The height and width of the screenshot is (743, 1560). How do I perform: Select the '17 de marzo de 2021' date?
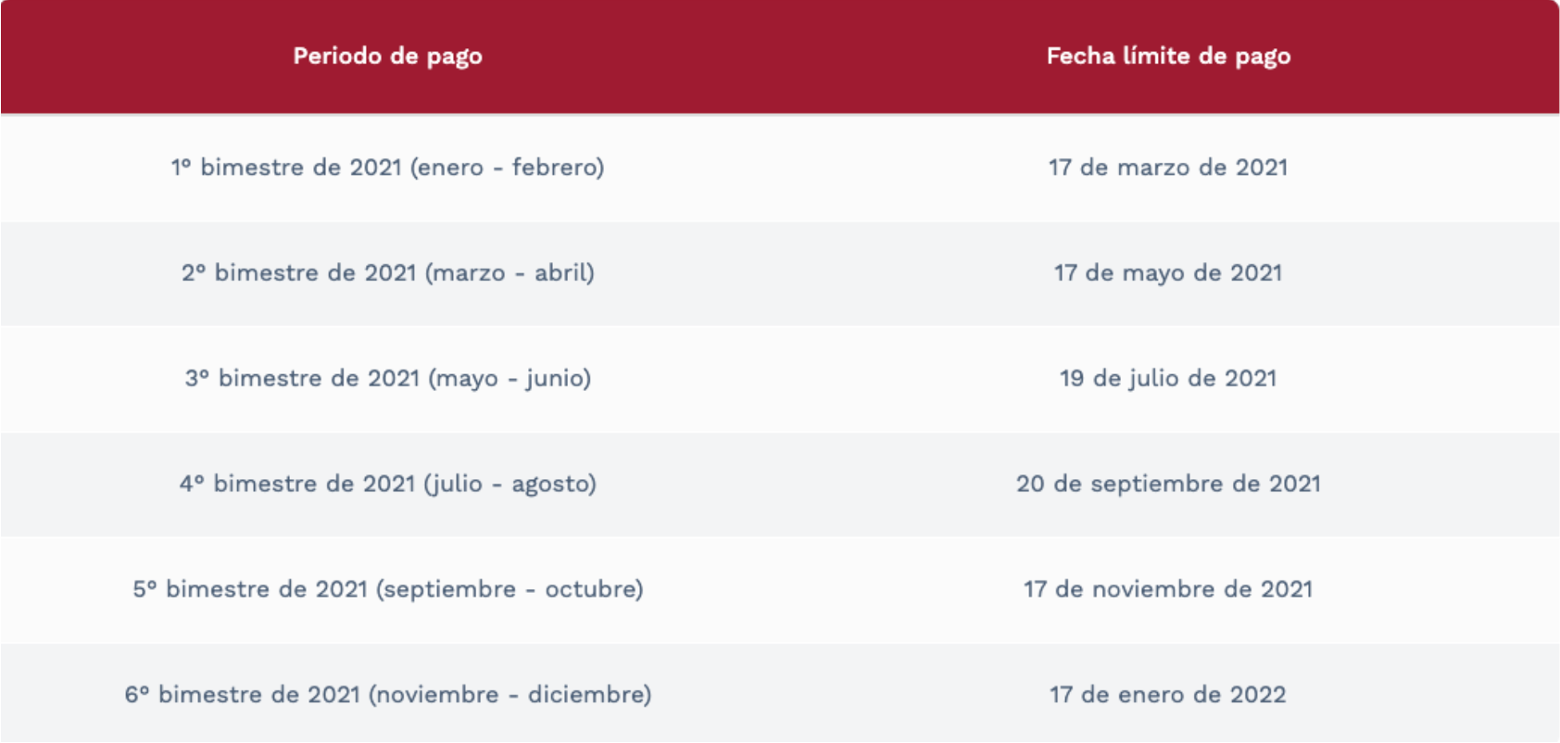[x=1168, y=168]
